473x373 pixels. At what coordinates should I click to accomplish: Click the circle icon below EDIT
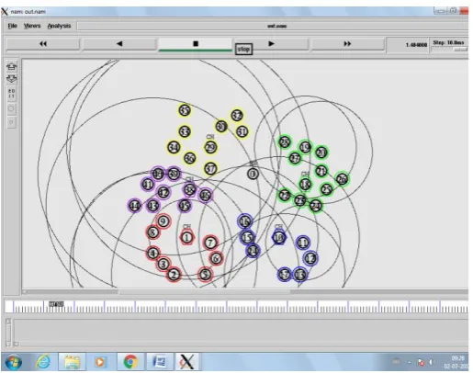12,109
